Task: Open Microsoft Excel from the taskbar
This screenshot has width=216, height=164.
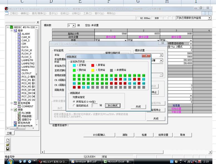Action: [x=118, y=162]
